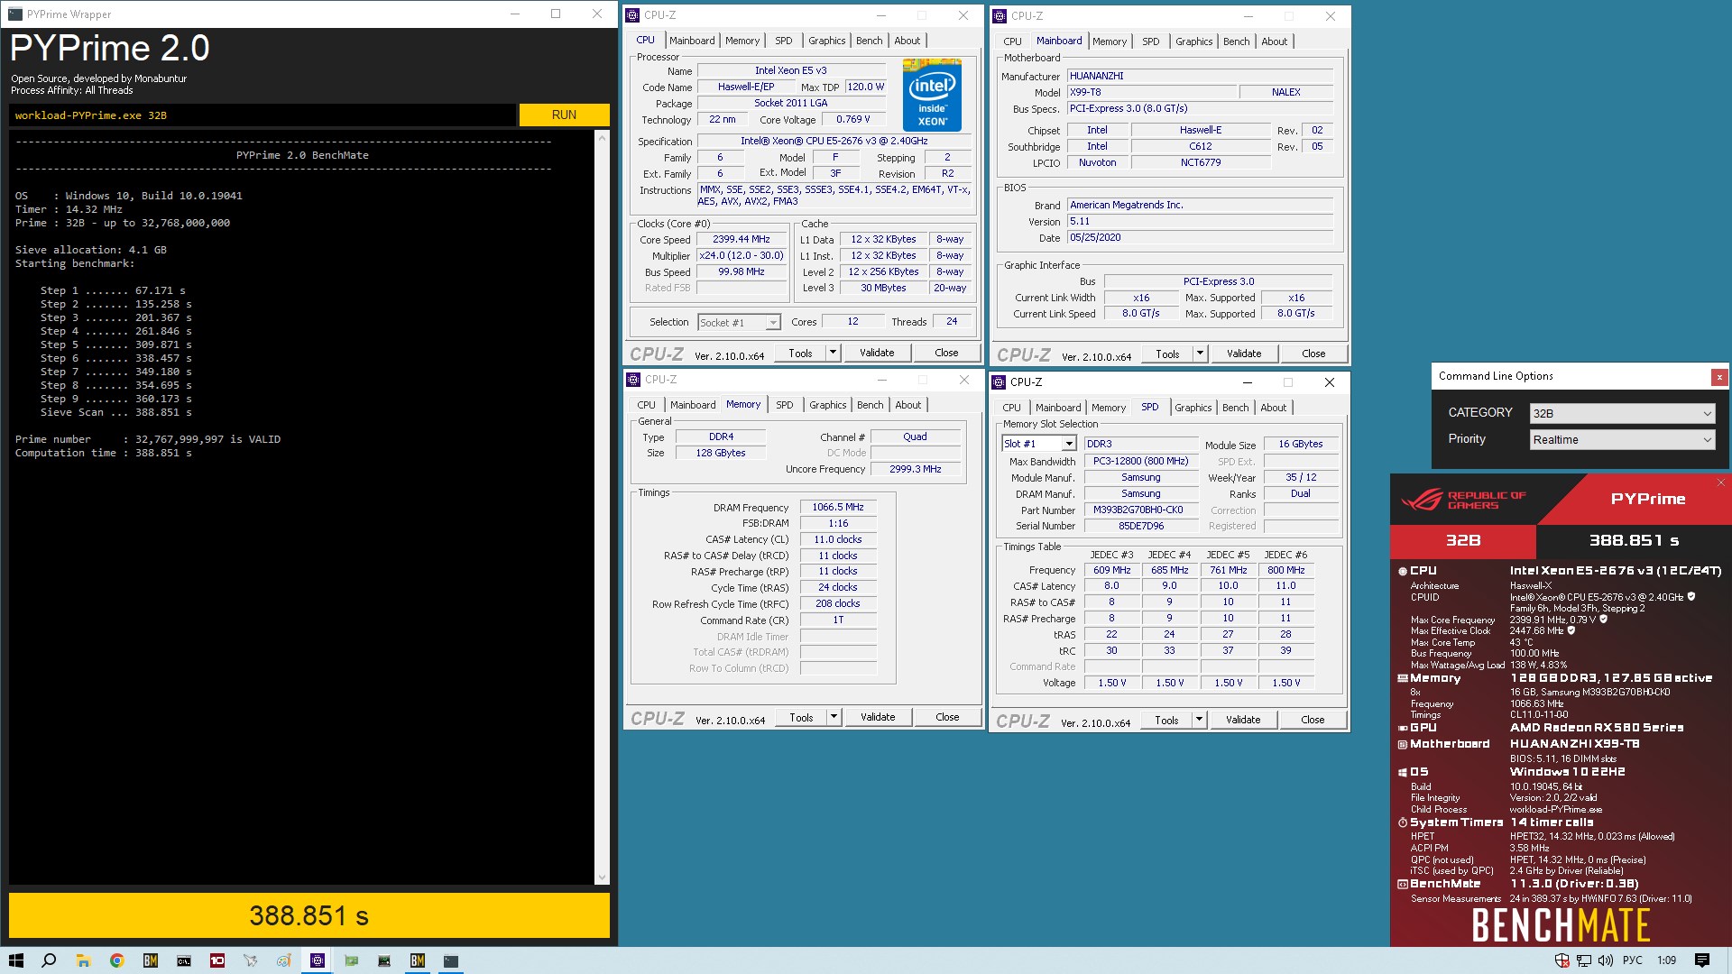The height and width of the screenshot is (974, 1732).
Task: Launch Google Chrome from the taskbar
Action: tap(116, 960)
